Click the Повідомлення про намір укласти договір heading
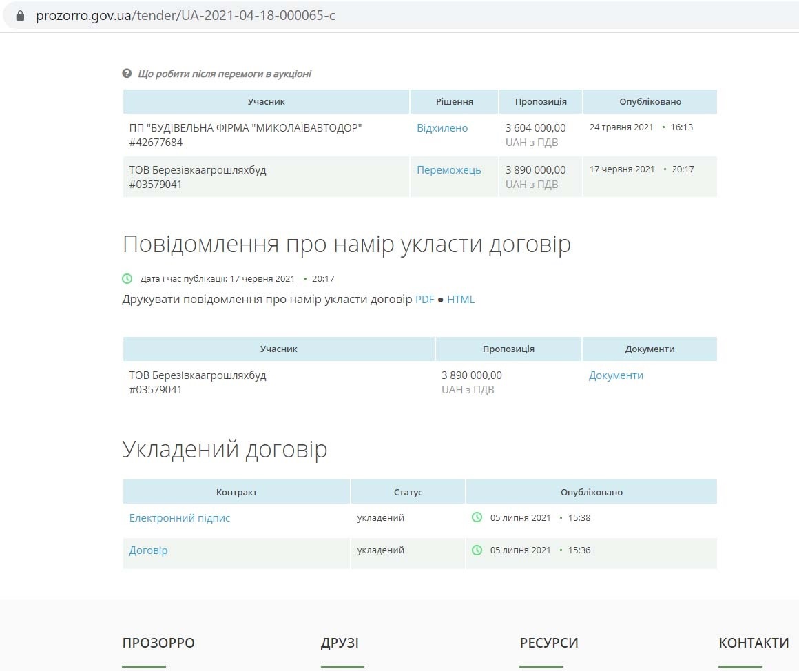The width and height of the screenshot is (799, 671). click(346, 244)
